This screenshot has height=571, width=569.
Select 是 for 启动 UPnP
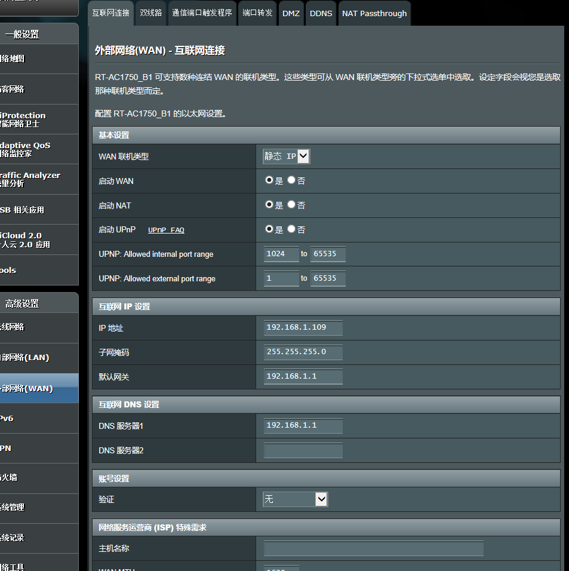(x=269, y=229)
